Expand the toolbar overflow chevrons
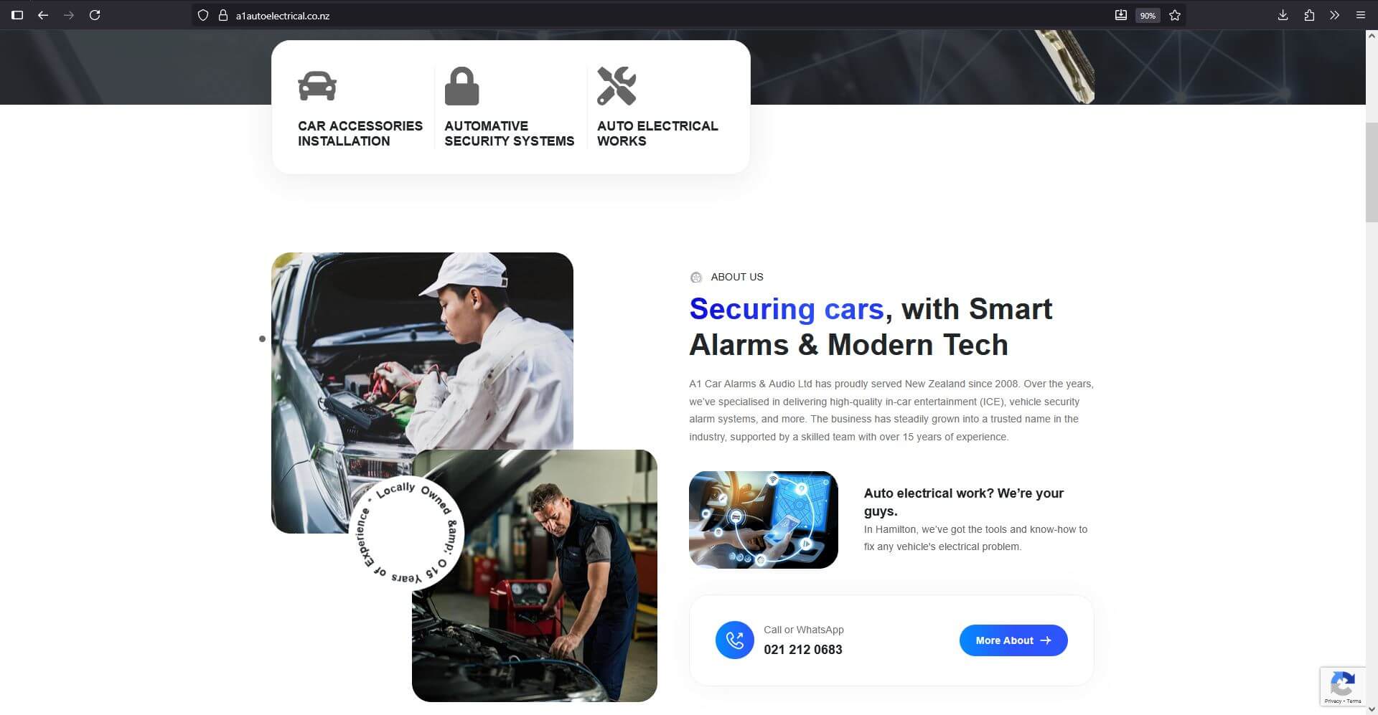The height and width of the screenshot is (715, 1378). coord(1335,15)
